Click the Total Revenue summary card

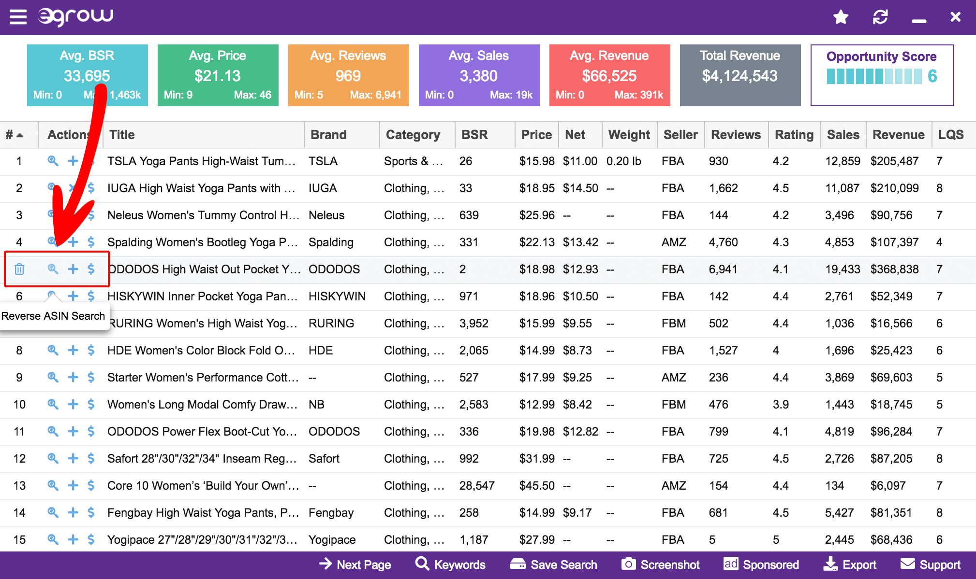coord(740,75)
